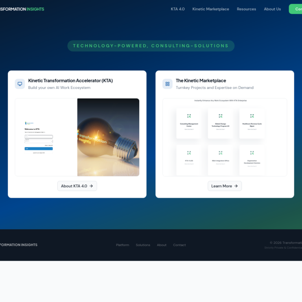Viewport: 302px width, 302px height.
Task: Click the About KTA 4.0 button
Action: pyautogui.click(x=77, y=186)
